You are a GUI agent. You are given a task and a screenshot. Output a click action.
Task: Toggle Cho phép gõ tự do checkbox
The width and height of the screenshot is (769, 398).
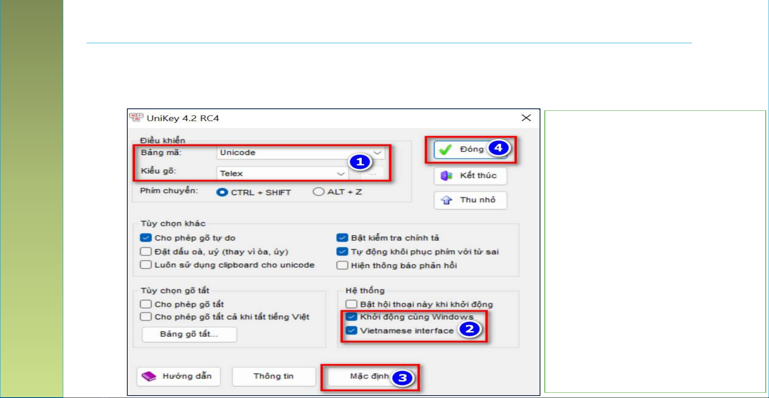pyautogui.click(x=146, y=238)
